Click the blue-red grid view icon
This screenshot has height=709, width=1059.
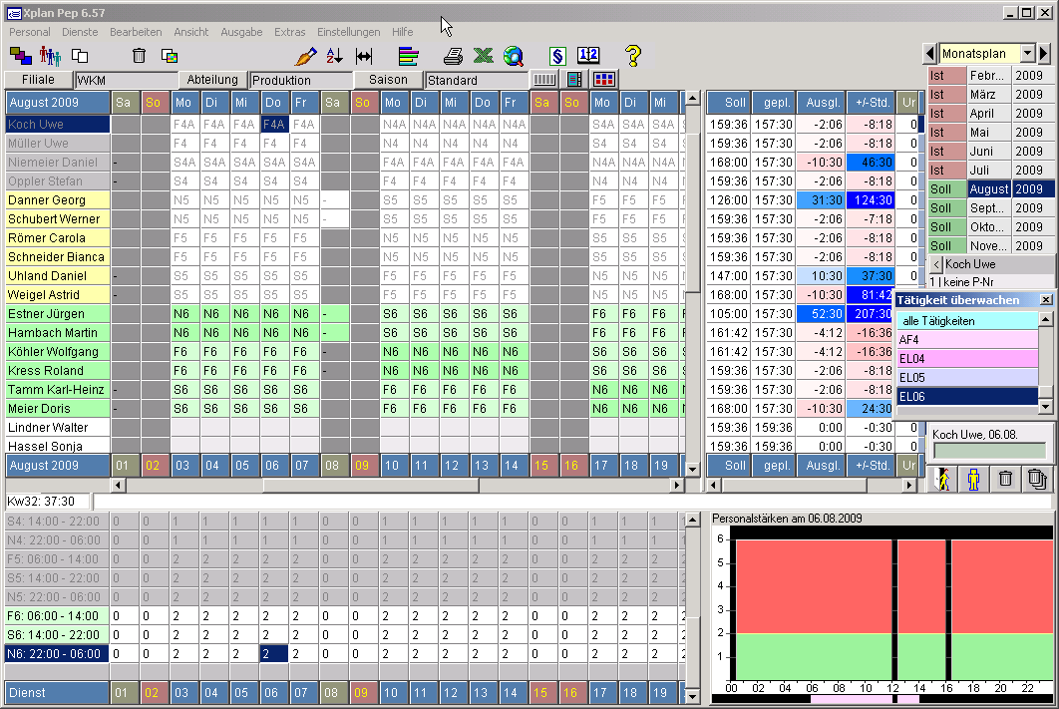pos(604,80)
